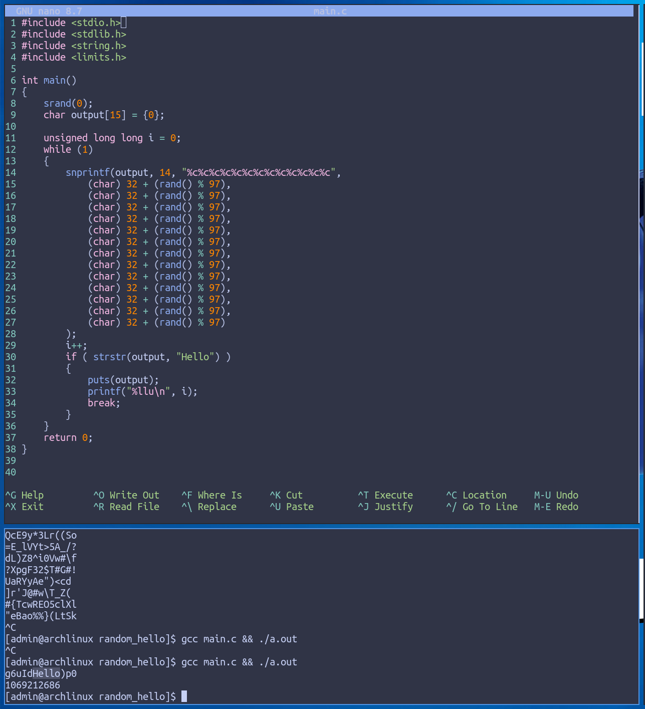Click the printf("%llu\n", i); statement
645x709 pixels.
(x=142, y=391)
